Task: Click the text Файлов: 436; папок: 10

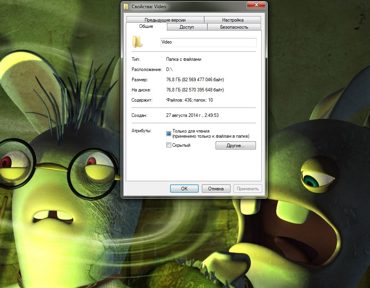Action: pyautogui.click(x=189, y=100)
